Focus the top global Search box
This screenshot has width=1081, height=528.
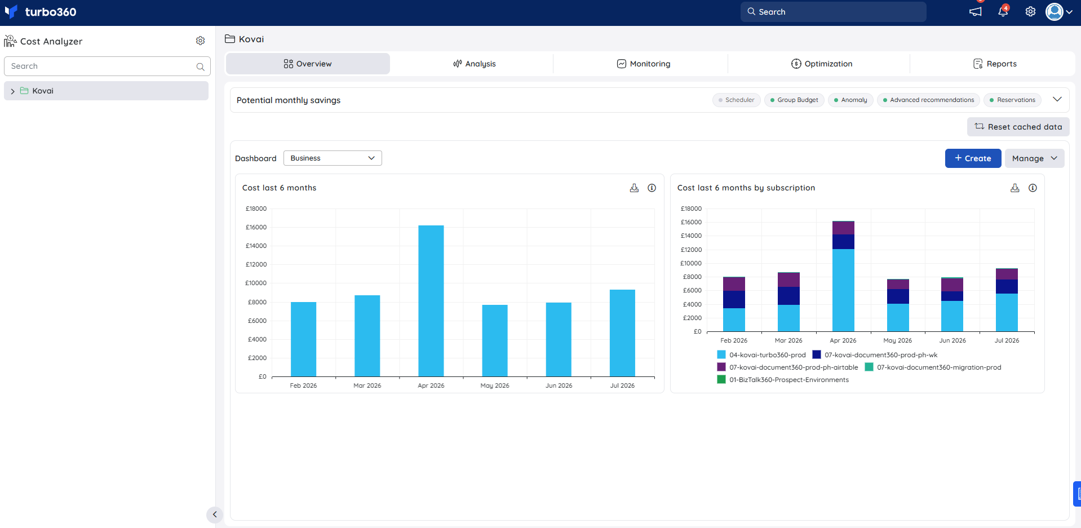click(x=833, y=12)
